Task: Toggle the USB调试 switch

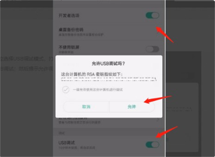Action: click(x=152, y=144)
